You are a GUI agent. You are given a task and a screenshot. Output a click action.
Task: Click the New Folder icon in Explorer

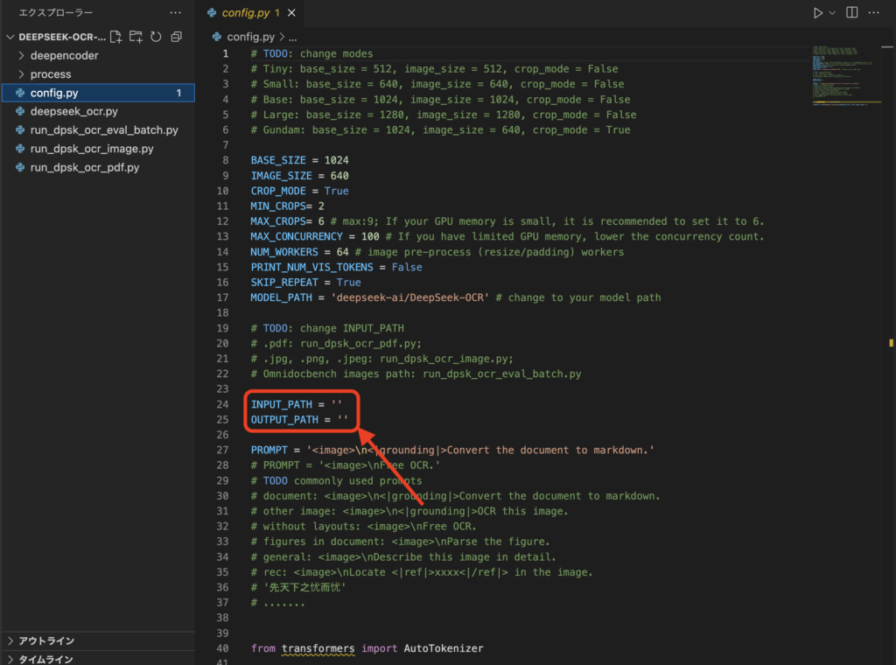[x=136, y=37]
